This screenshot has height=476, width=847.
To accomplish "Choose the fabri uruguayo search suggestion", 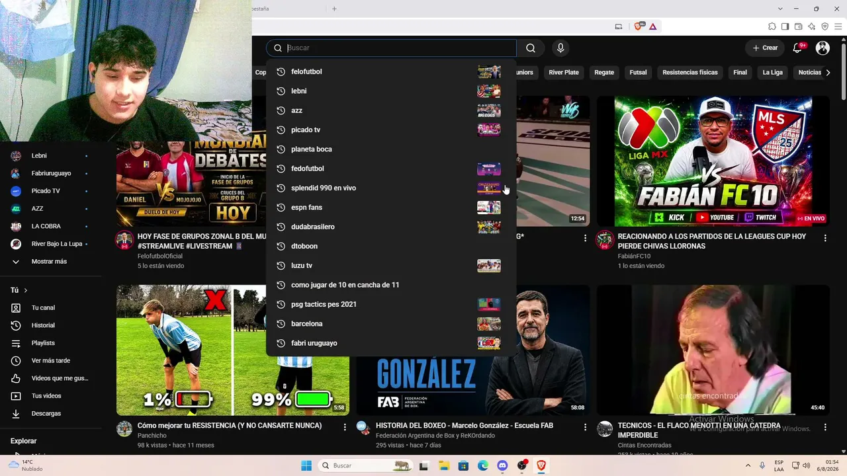I will pyautogui.click(x=391, y=343).
